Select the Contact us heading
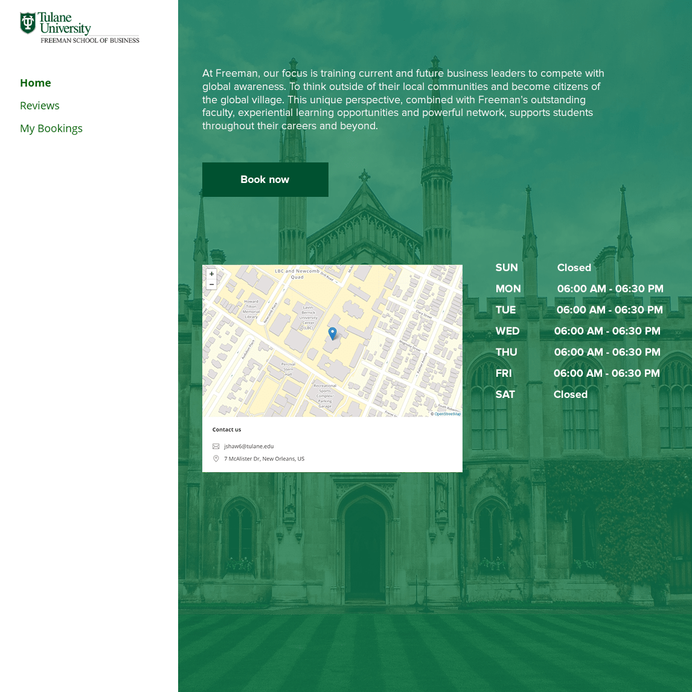The width and height of the screenshot is (692, 692). (x=226, y=430)
